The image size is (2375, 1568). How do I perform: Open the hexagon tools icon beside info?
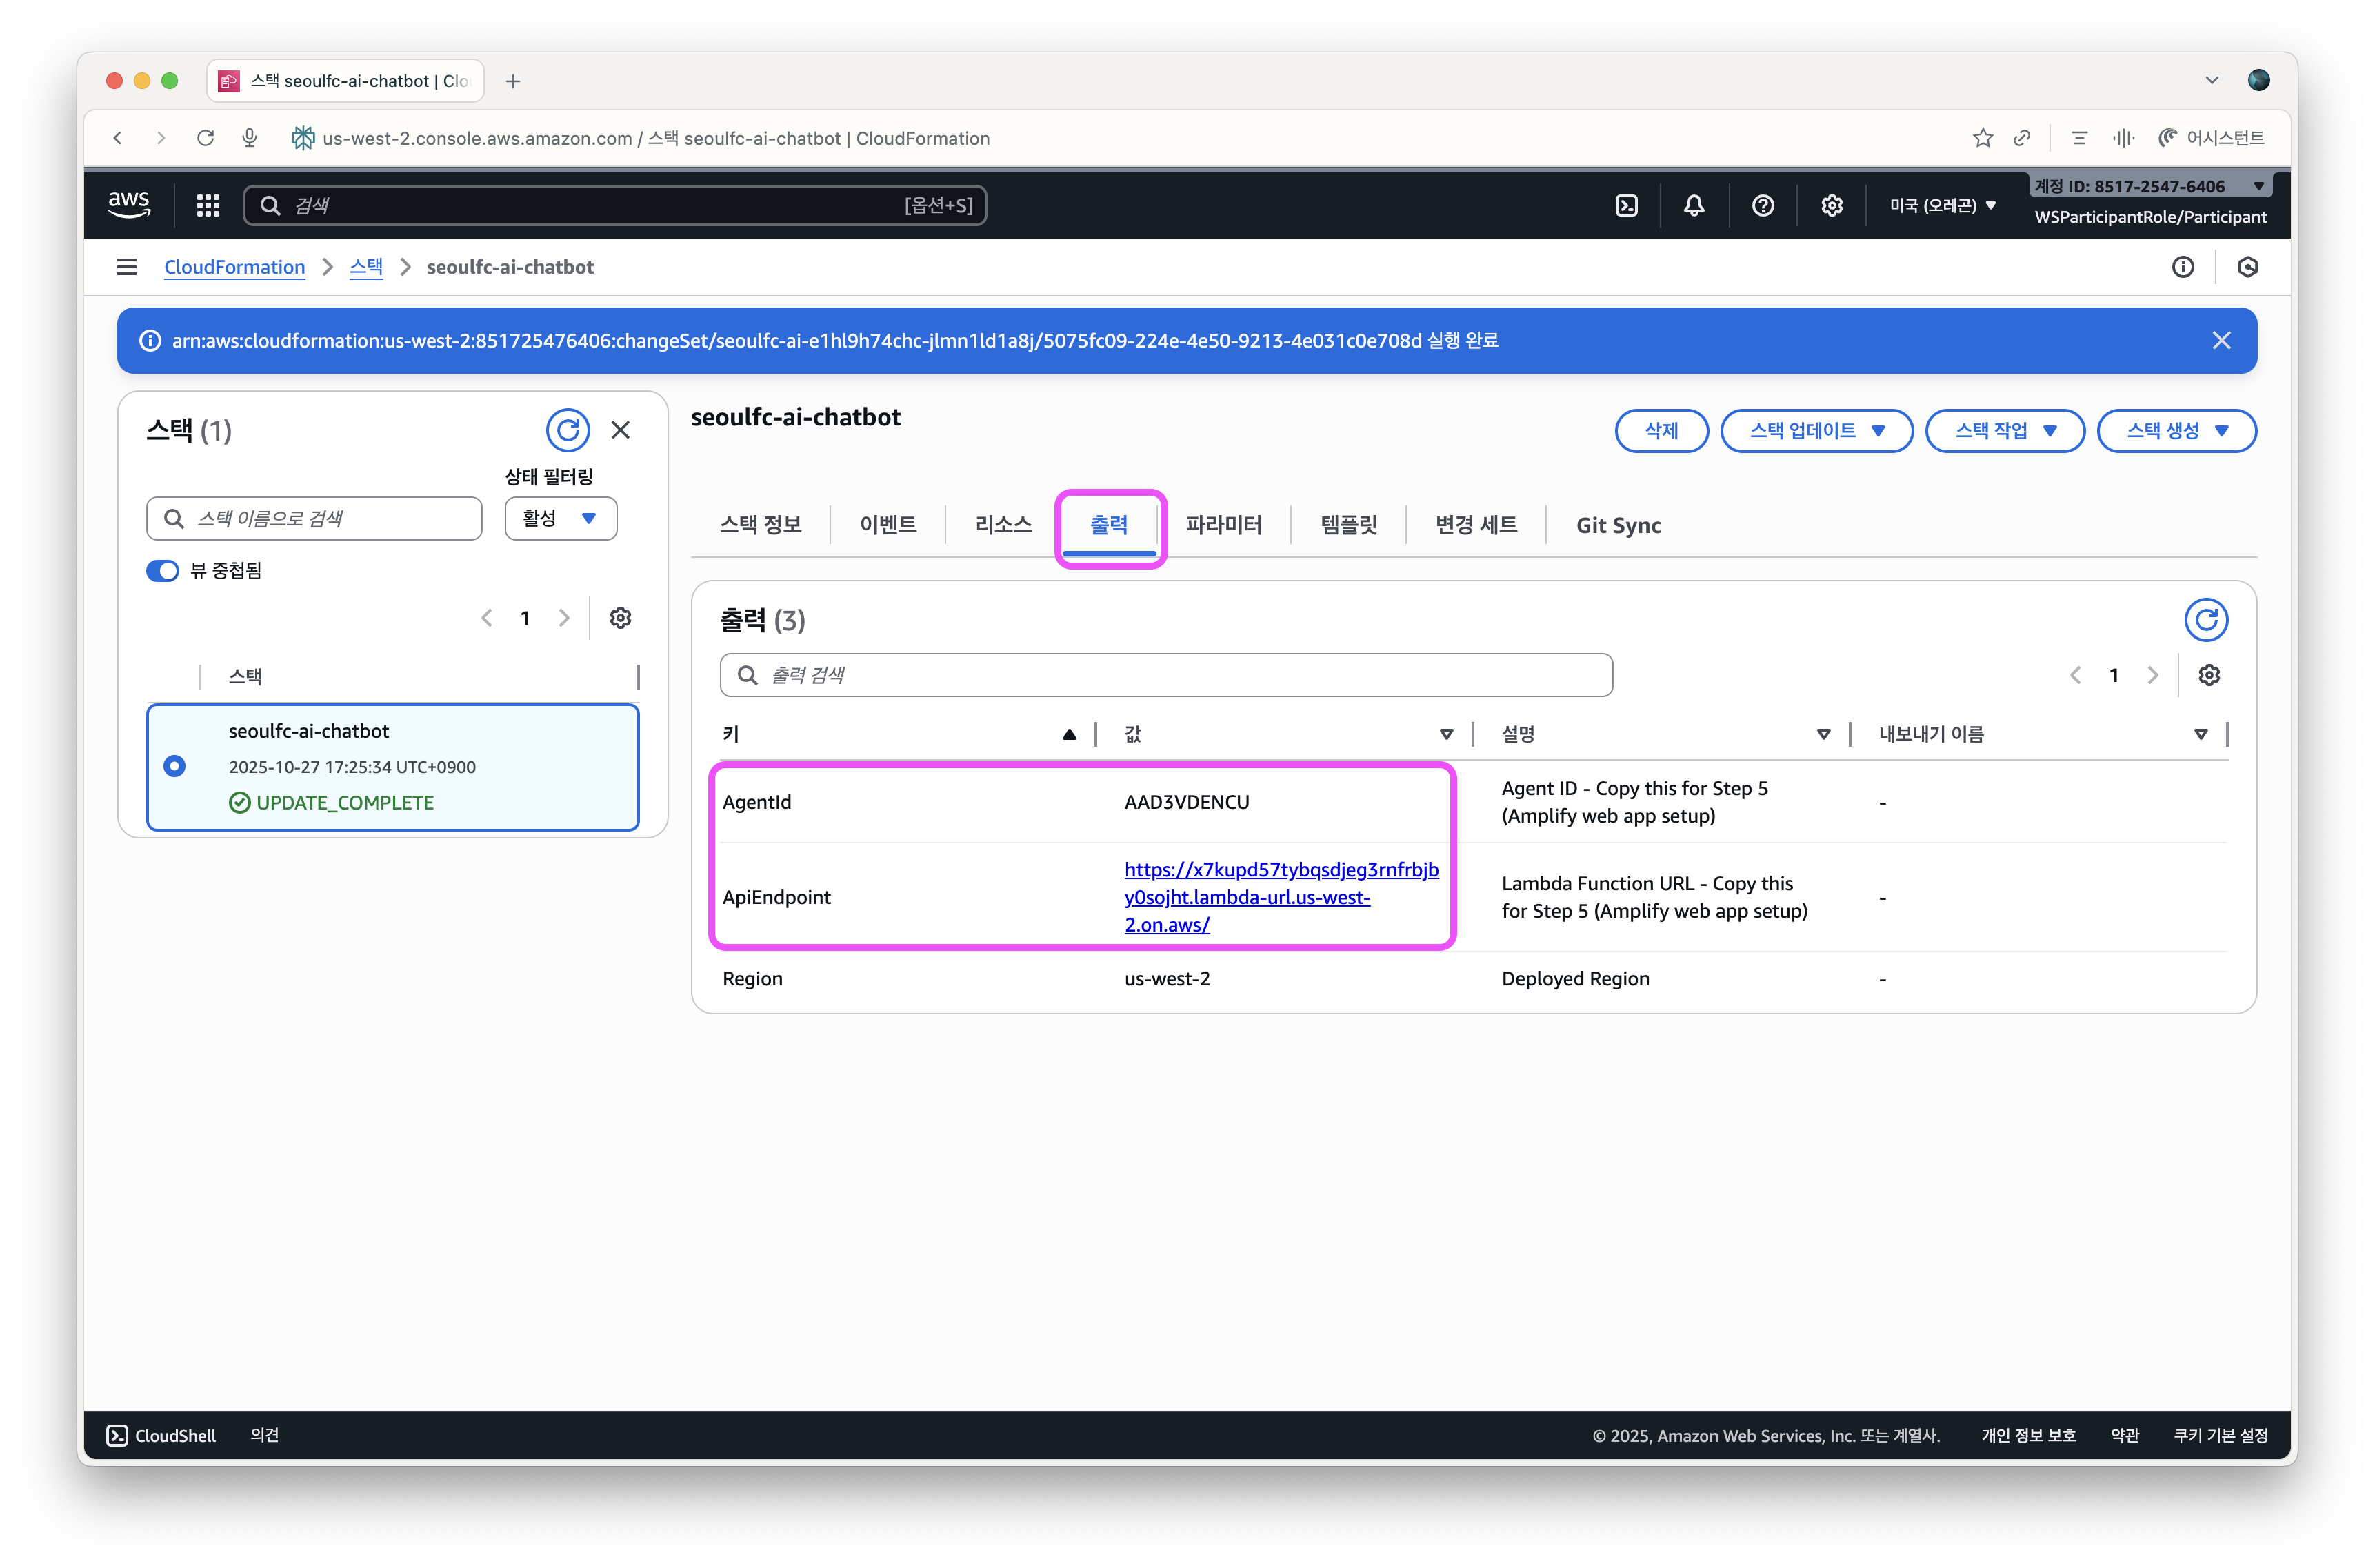(2248, 267)
